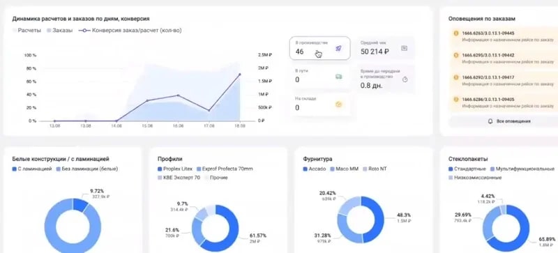The width and height of the screenshot is (558, 253).
Task: Open notification 1666.6292/3.0.13.1-09417
Action: (501, 80)
